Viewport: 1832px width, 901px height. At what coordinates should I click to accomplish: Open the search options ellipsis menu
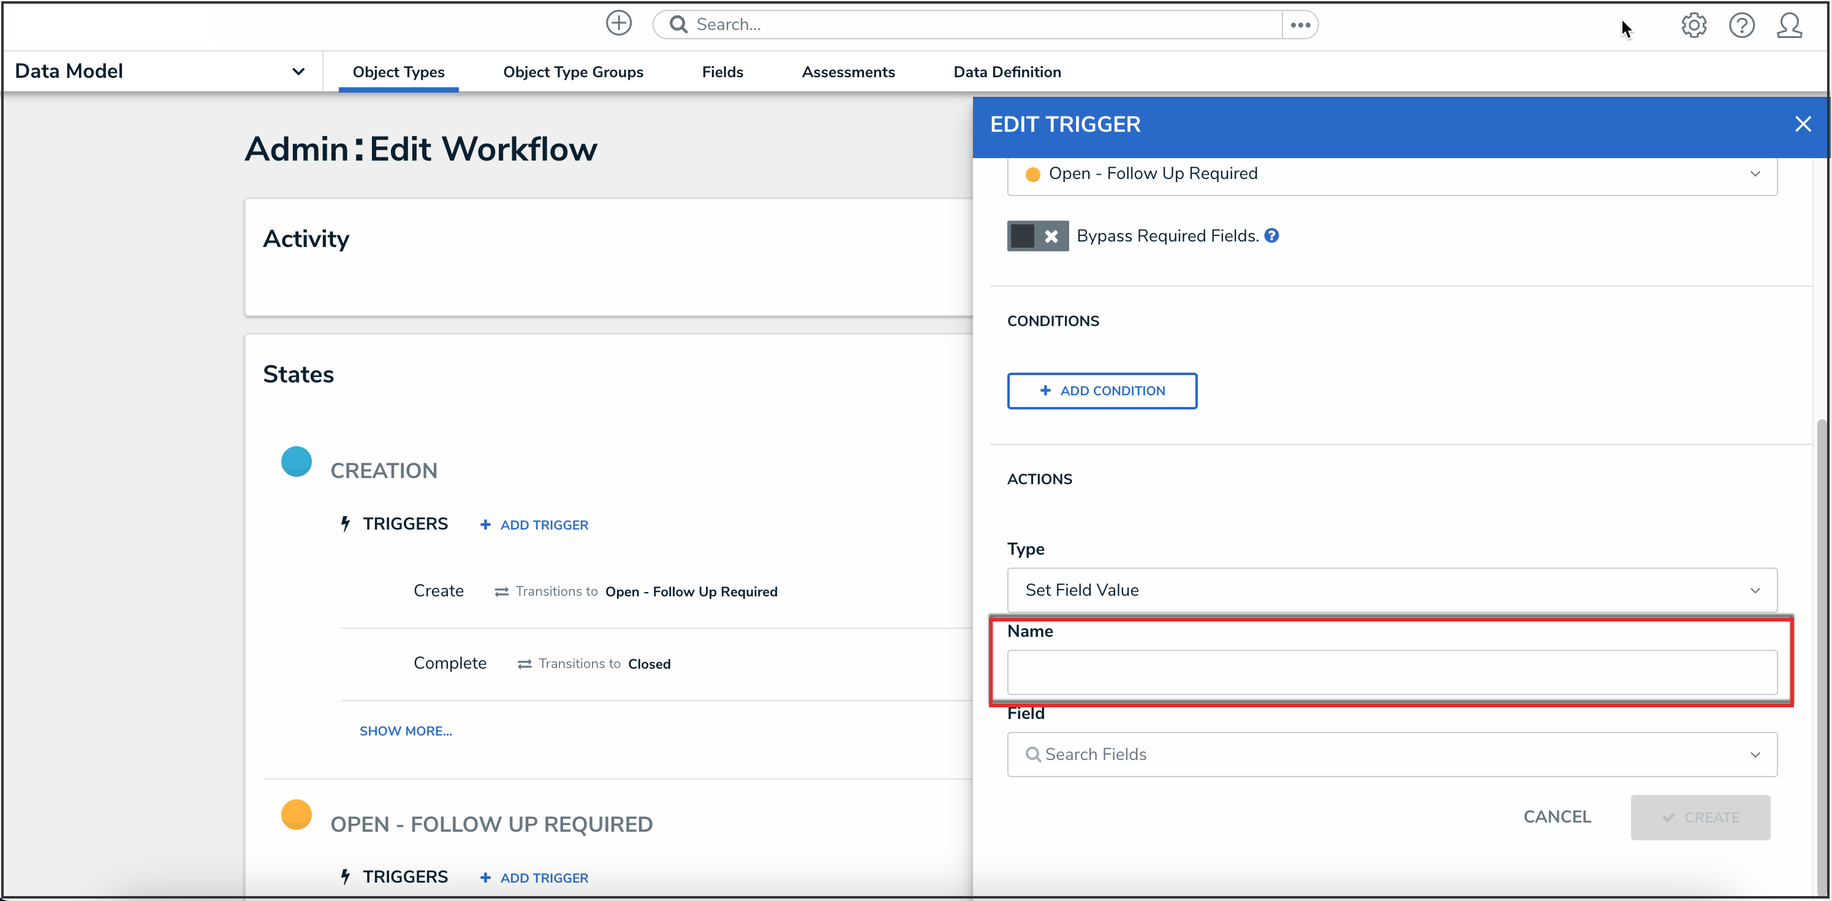click(x=1300, y=25)
